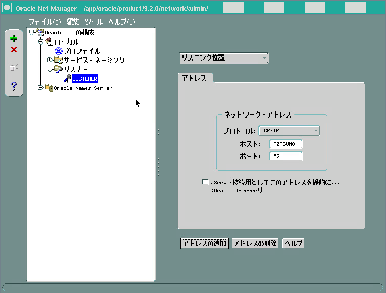This screenshot has width=386, height=293.
Task: Open the ファイル menu
Action: [x=45, y=22]
